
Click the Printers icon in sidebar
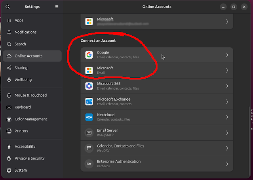tap(9, 131)
